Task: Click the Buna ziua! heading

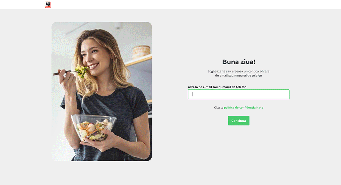Action: coord(239,62)
